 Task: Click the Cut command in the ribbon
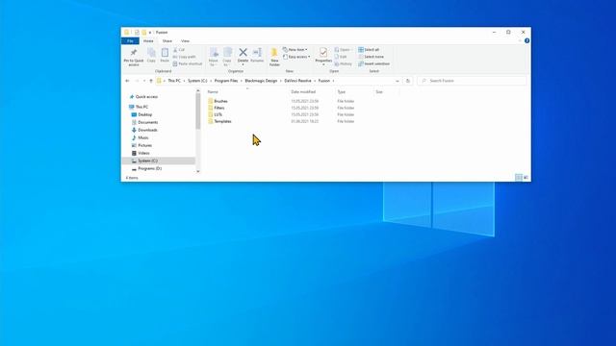click(x=179, y=50)
